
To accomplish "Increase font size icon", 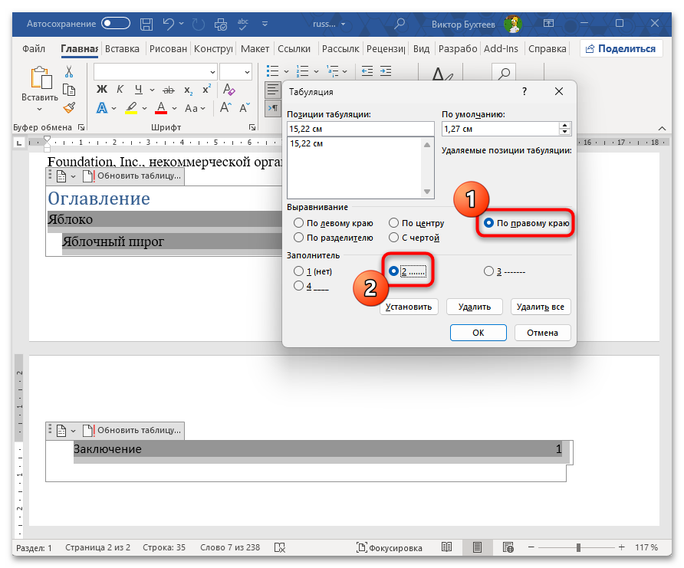I will click(x=225, y=107).
